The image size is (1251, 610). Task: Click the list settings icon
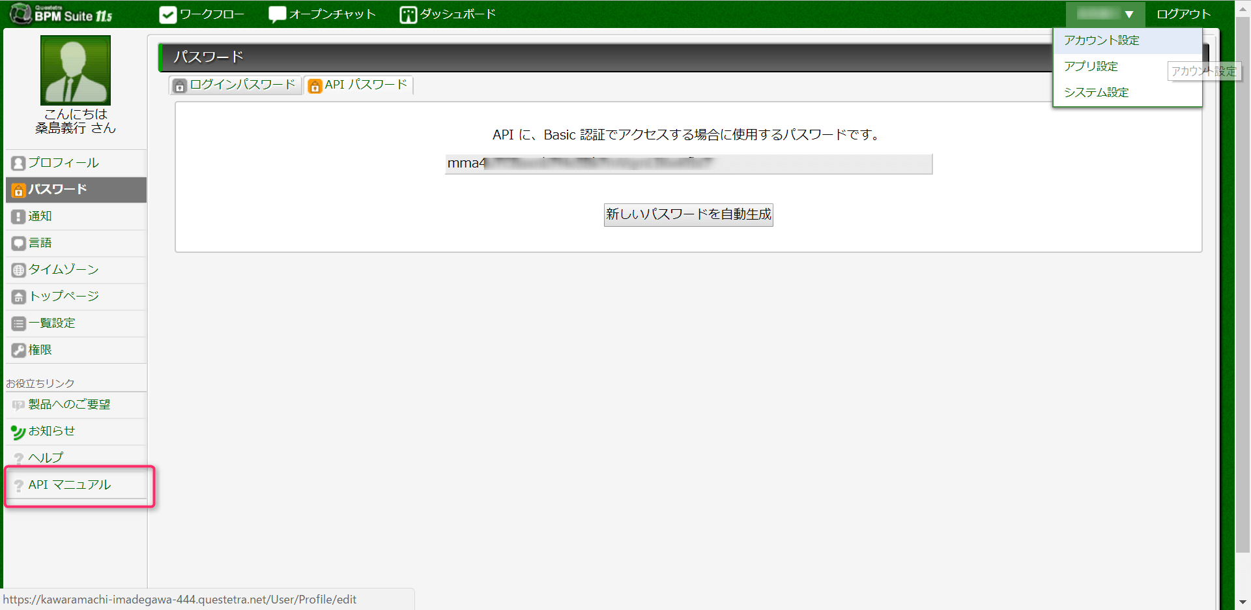pyautogui.click(x=18, y=323)
